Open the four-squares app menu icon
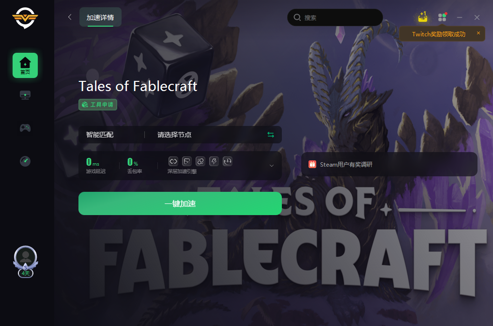The height and width of the screenshot is (326, 493). pyautogui.click(x=442, y=17)
